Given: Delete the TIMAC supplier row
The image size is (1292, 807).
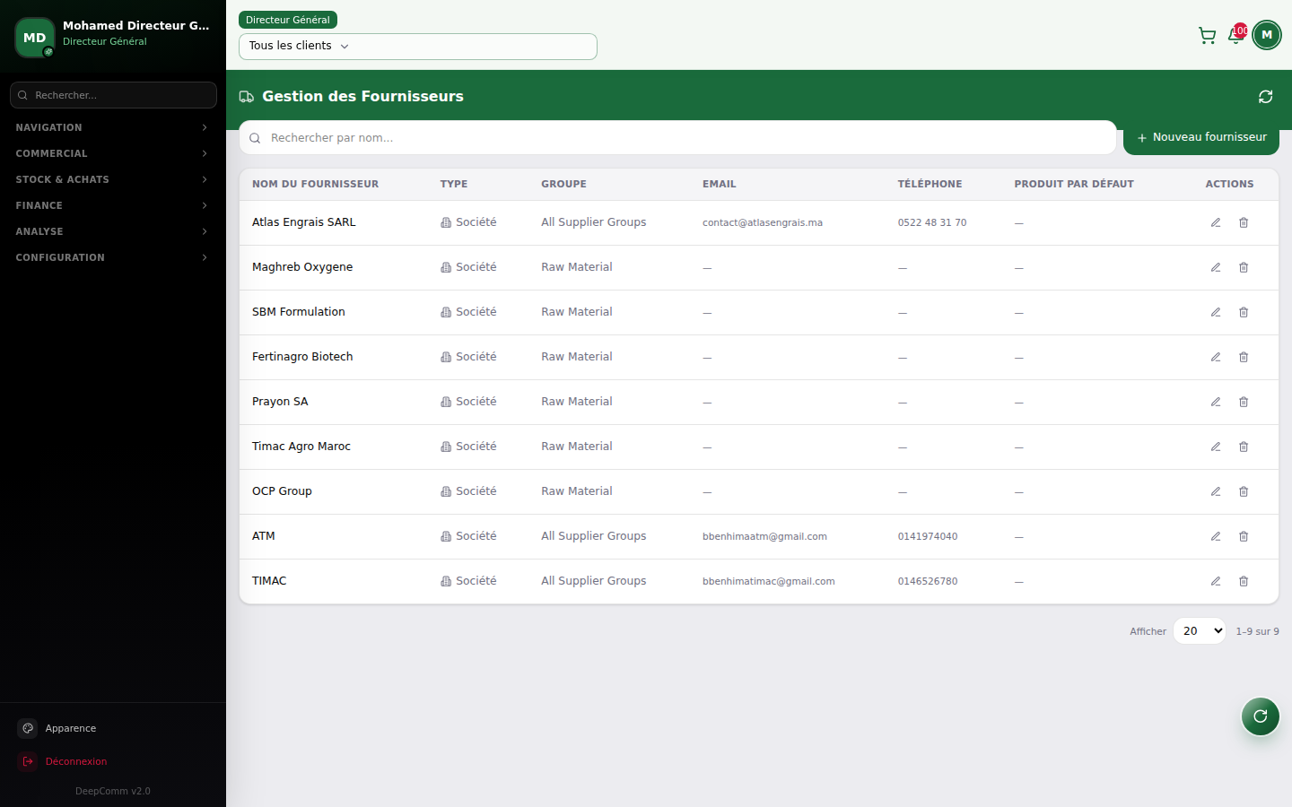Looking at the screenshot, I should (1244, 581).
